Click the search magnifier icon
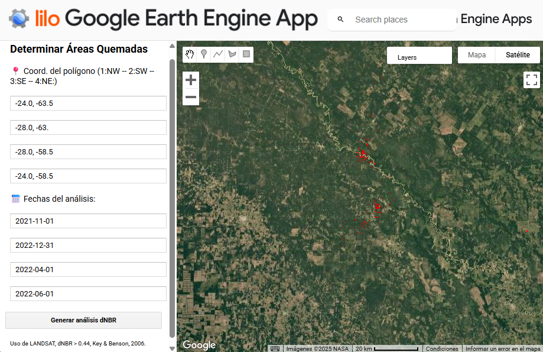Screen dimensions: 543x352 pos(340,20)
